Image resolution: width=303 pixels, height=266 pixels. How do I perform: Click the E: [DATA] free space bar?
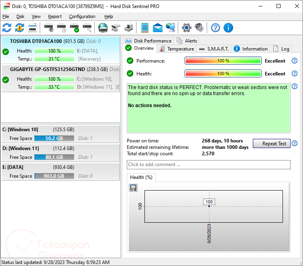54,176
